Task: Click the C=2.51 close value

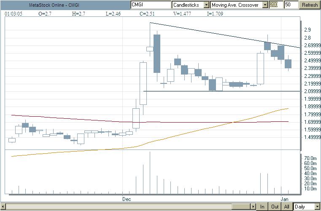Action: coord(147,14)
